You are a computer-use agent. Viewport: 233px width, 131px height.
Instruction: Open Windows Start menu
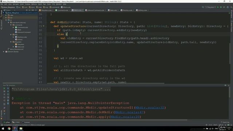click(x=3, y=128)
